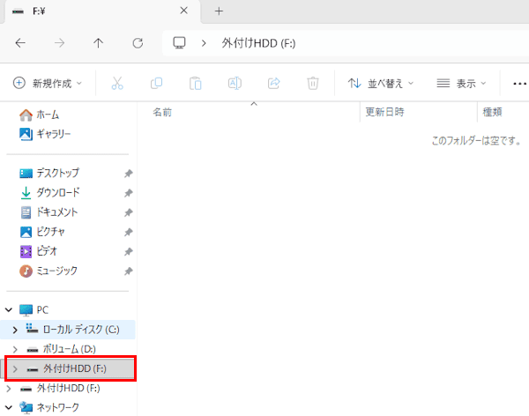
Task: Click the Cut scissors icon
Action: click(x=117, y=83)
